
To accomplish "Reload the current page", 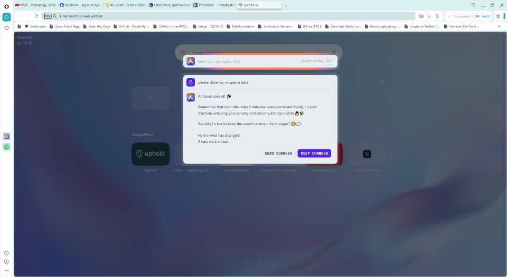I will pos(36,16).
